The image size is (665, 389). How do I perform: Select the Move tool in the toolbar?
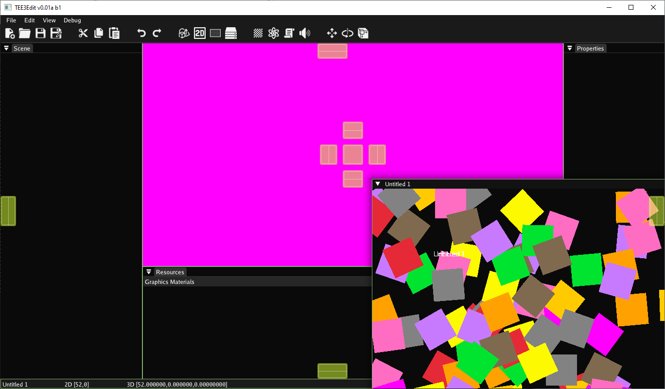click(x=332, y=33)
